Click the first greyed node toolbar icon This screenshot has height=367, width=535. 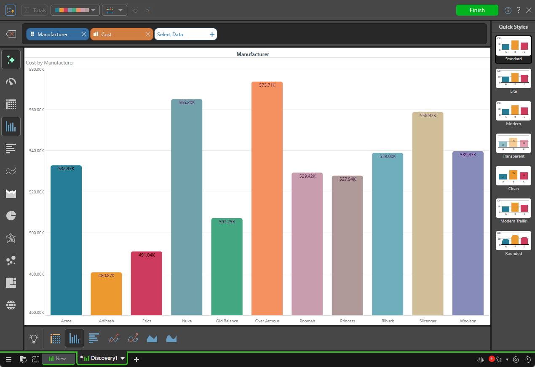[136, 10]
